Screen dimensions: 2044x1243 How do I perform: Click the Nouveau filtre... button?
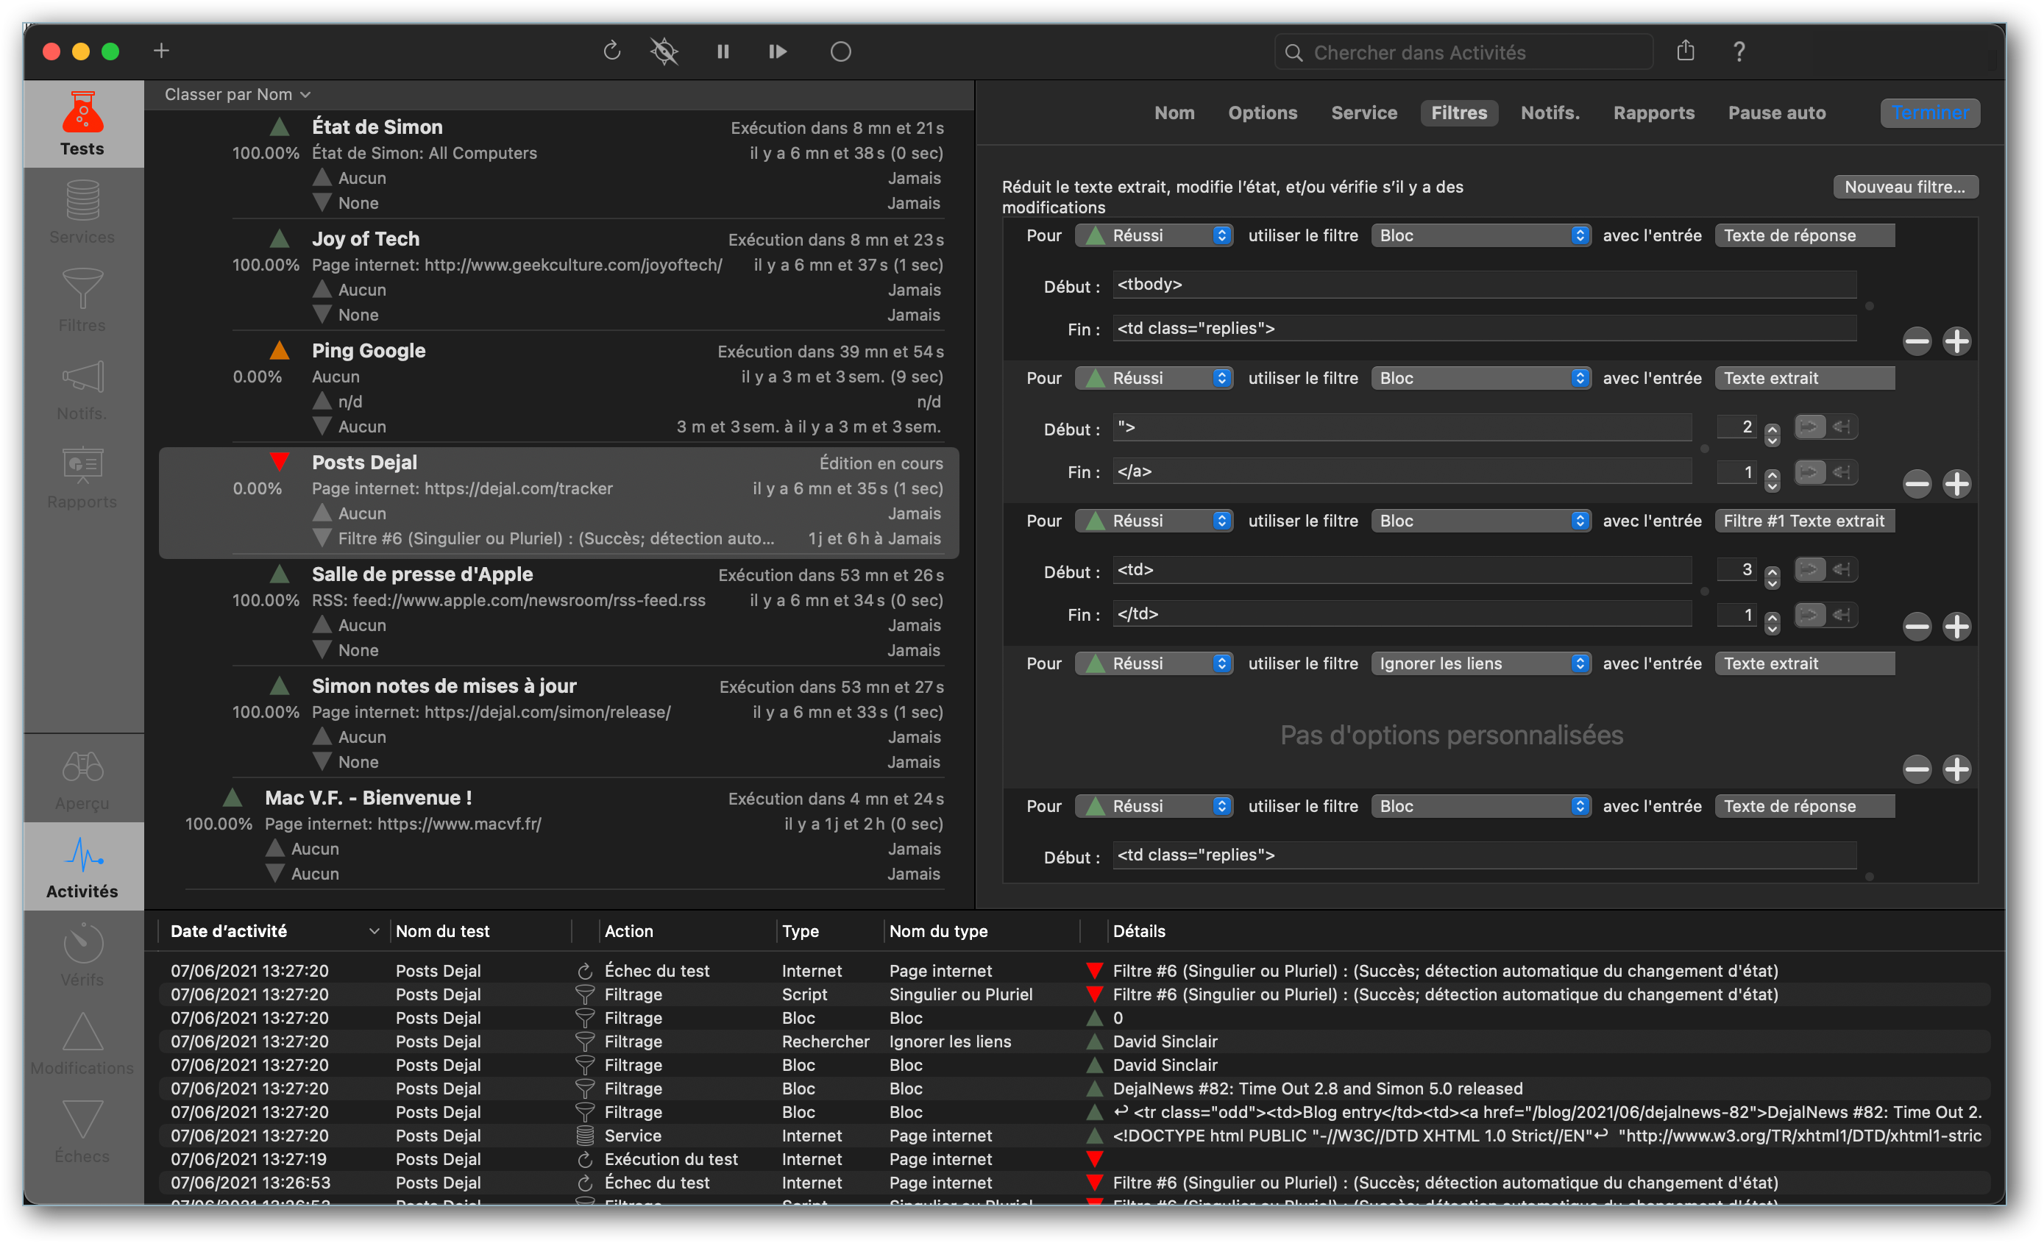coord(1905,187)
